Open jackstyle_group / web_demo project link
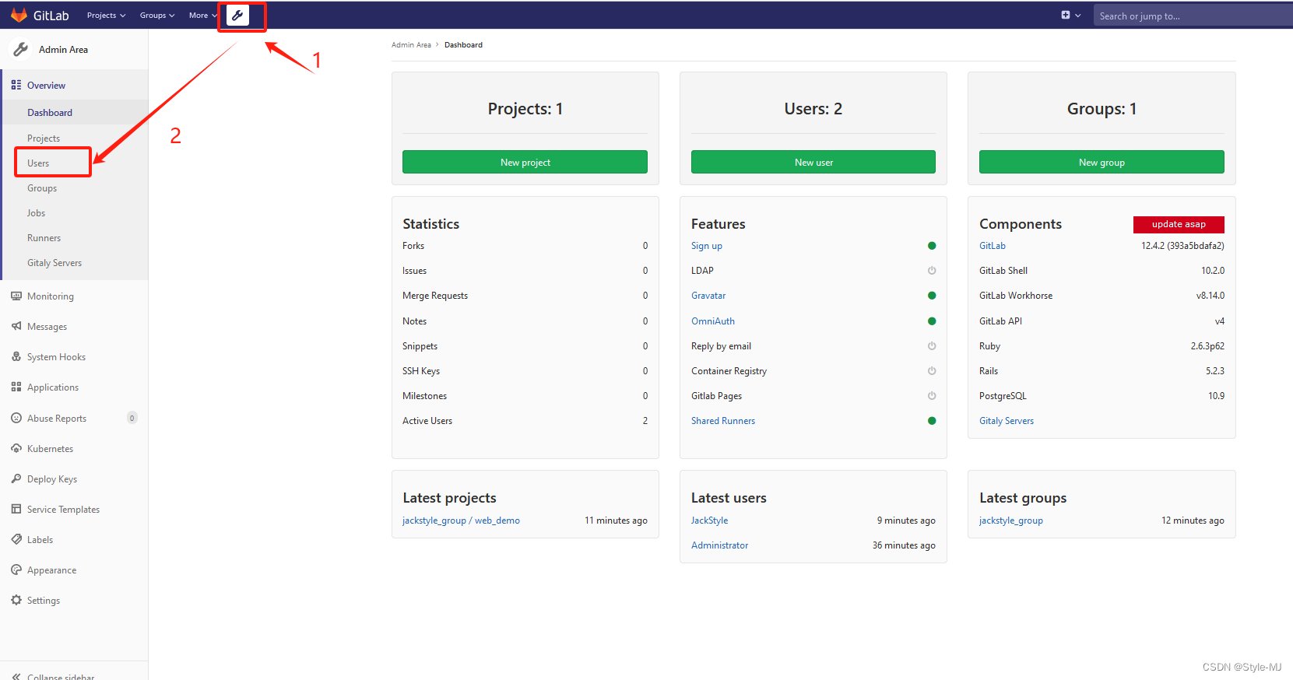This screenshot has height=680, width=1293. [x=461, y=521]
